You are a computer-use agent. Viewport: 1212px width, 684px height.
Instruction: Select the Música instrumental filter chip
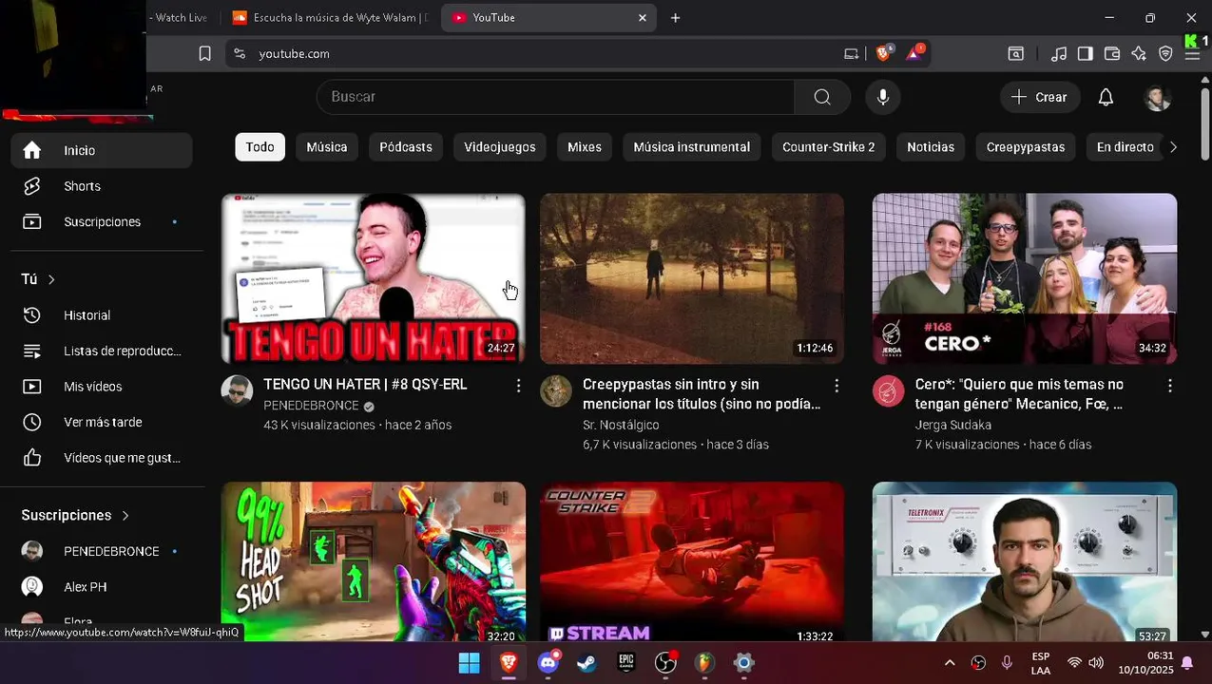tap(692, 147)
